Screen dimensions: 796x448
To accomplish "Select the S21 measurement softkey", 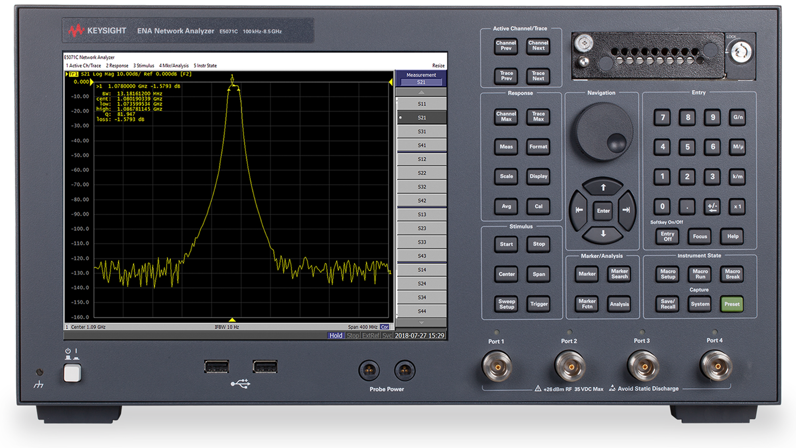I will pos(421,118).
